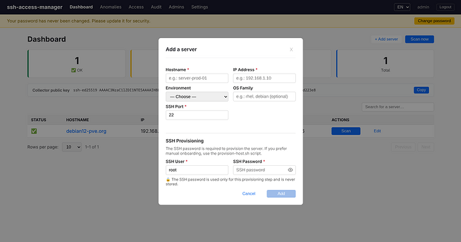Open the Access section

point(136,7)
